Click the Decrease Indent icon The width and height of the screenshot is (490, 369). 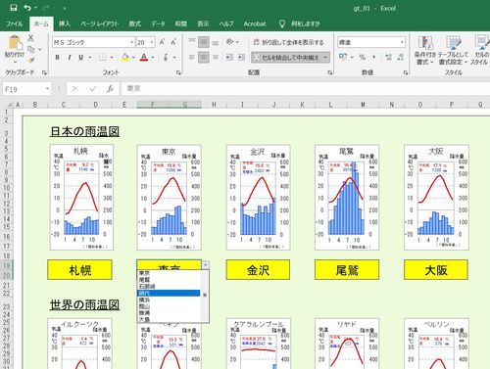(229, 58)
